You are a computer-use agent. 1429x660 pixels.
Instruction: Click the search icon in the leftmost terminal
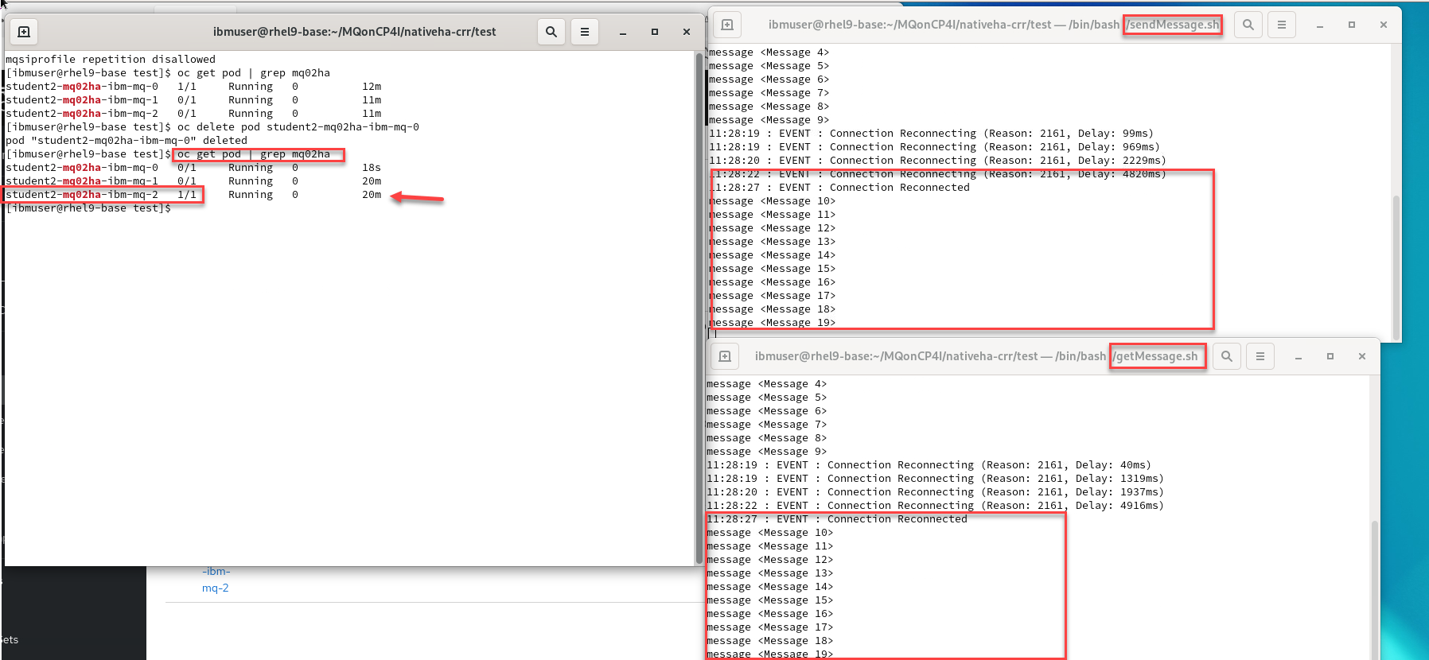pos(551,32)
